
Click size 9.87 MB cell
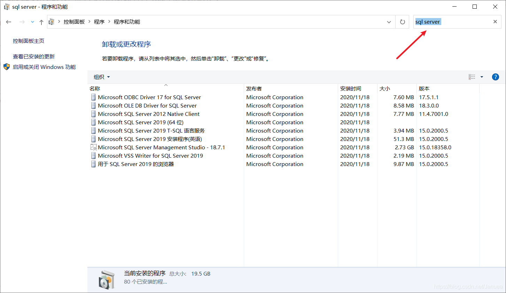[x=404, y=164]
